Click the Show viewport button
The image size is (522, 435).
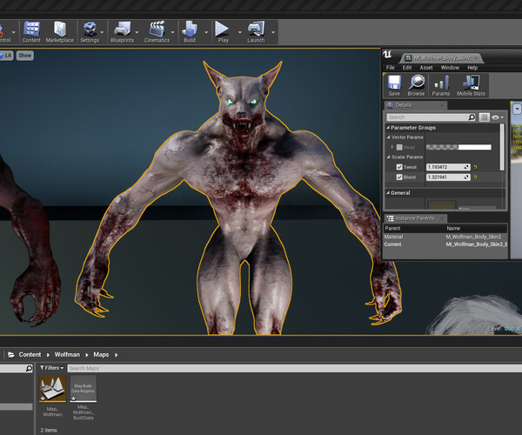pyautogui.click(x=25, y=56)
